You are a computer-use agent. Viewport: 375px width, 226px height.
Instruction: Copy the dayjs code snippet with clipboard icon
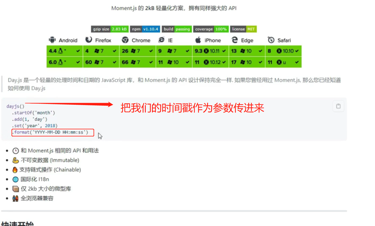click(x=338, y=106)
